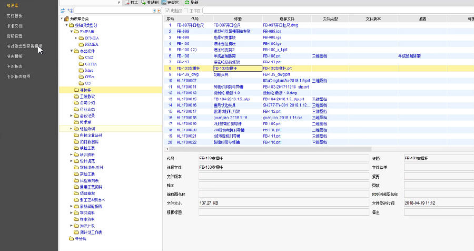Select the CATIA folder icon
Screen dimensions: 474x251
coord(81,63)
